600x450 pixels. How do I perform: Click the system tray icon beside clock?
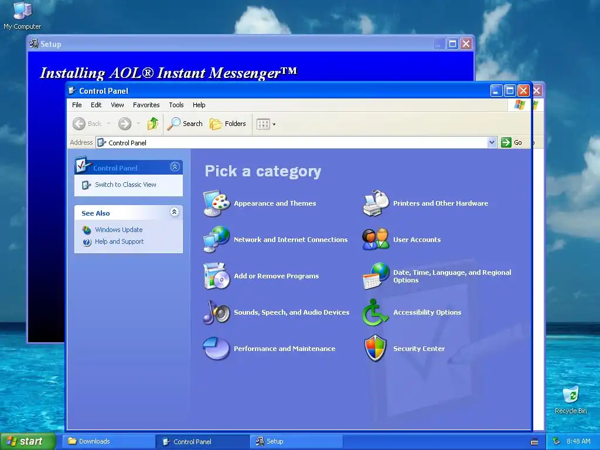tap(557, 441)
